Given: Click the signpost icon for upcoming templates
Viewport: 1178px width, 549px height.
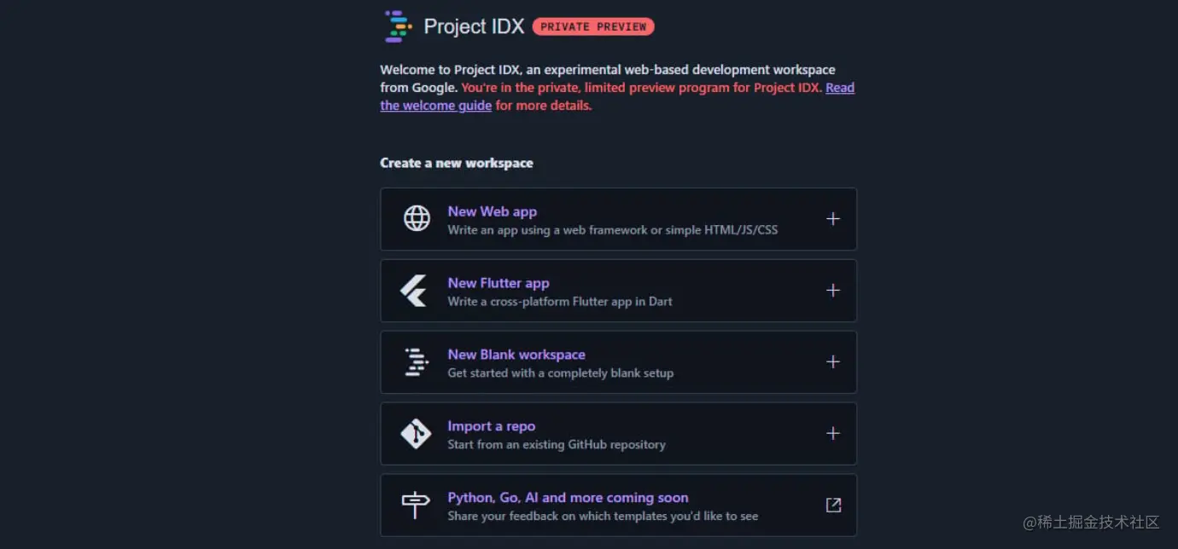Looking at the screenshot, I should pos(415,505).
